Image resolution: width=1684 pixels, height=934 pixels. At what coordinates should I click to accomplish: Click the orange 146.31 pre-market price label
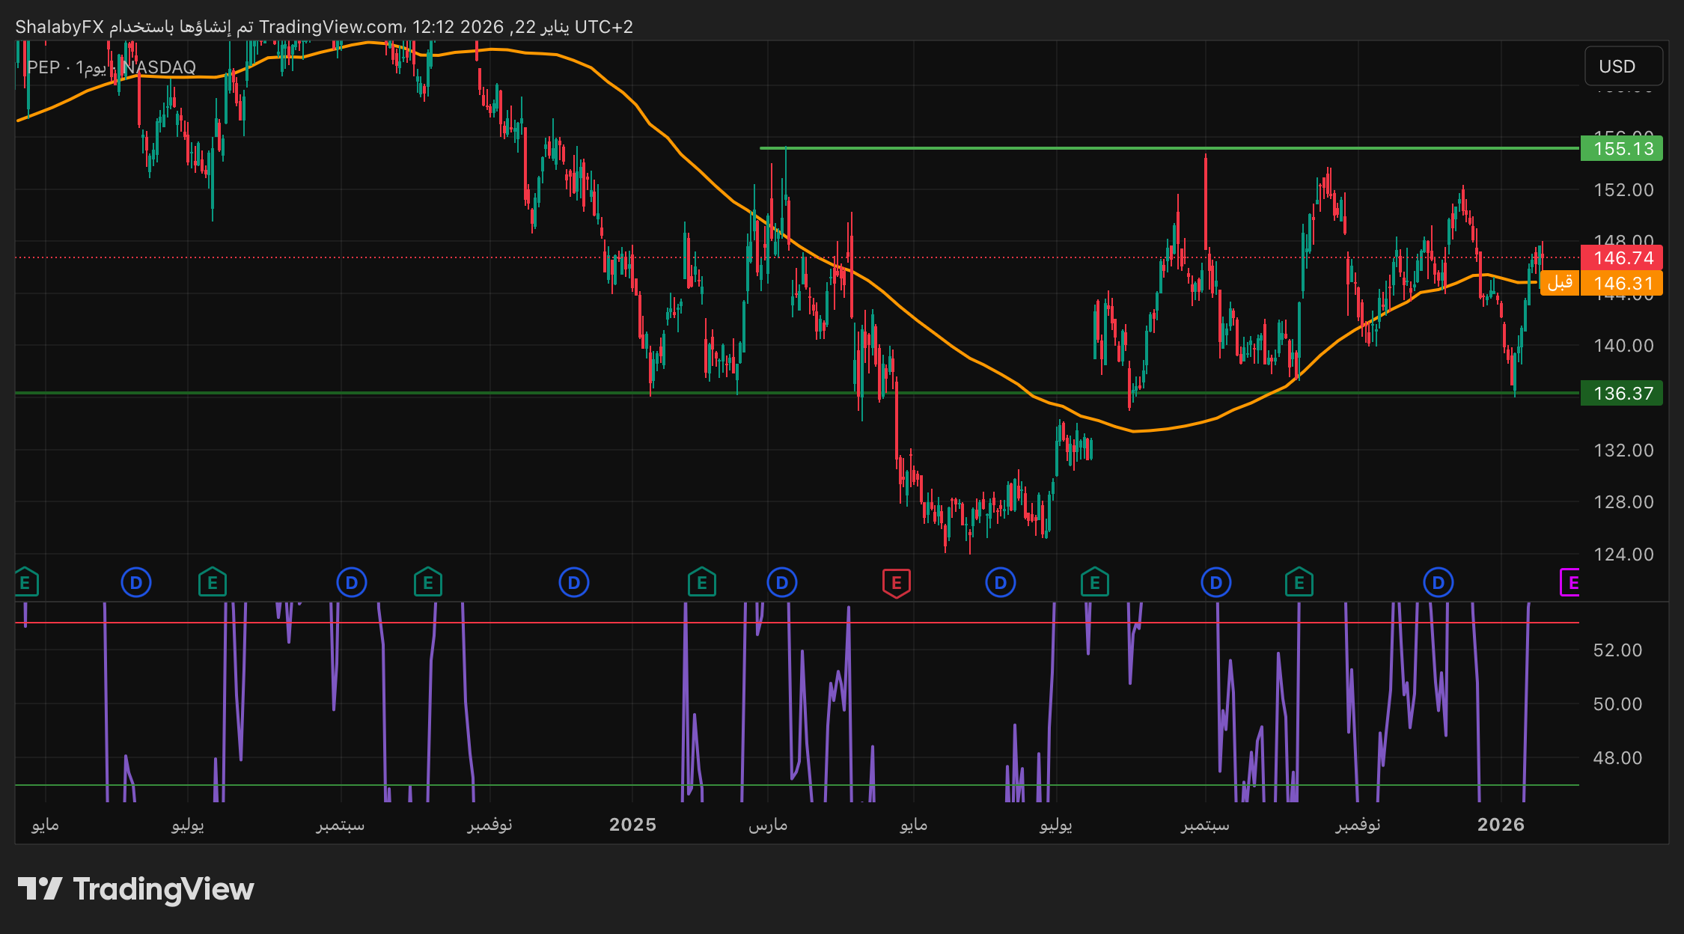pos(1621,284)
